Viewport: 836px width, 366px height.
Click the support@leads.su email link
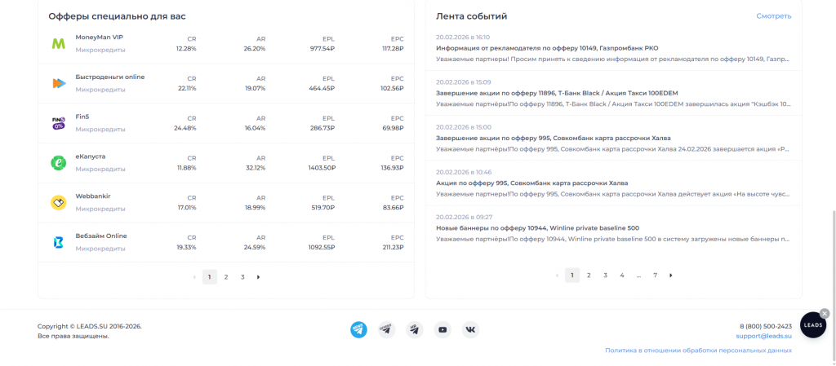click(x=763, y=336)
